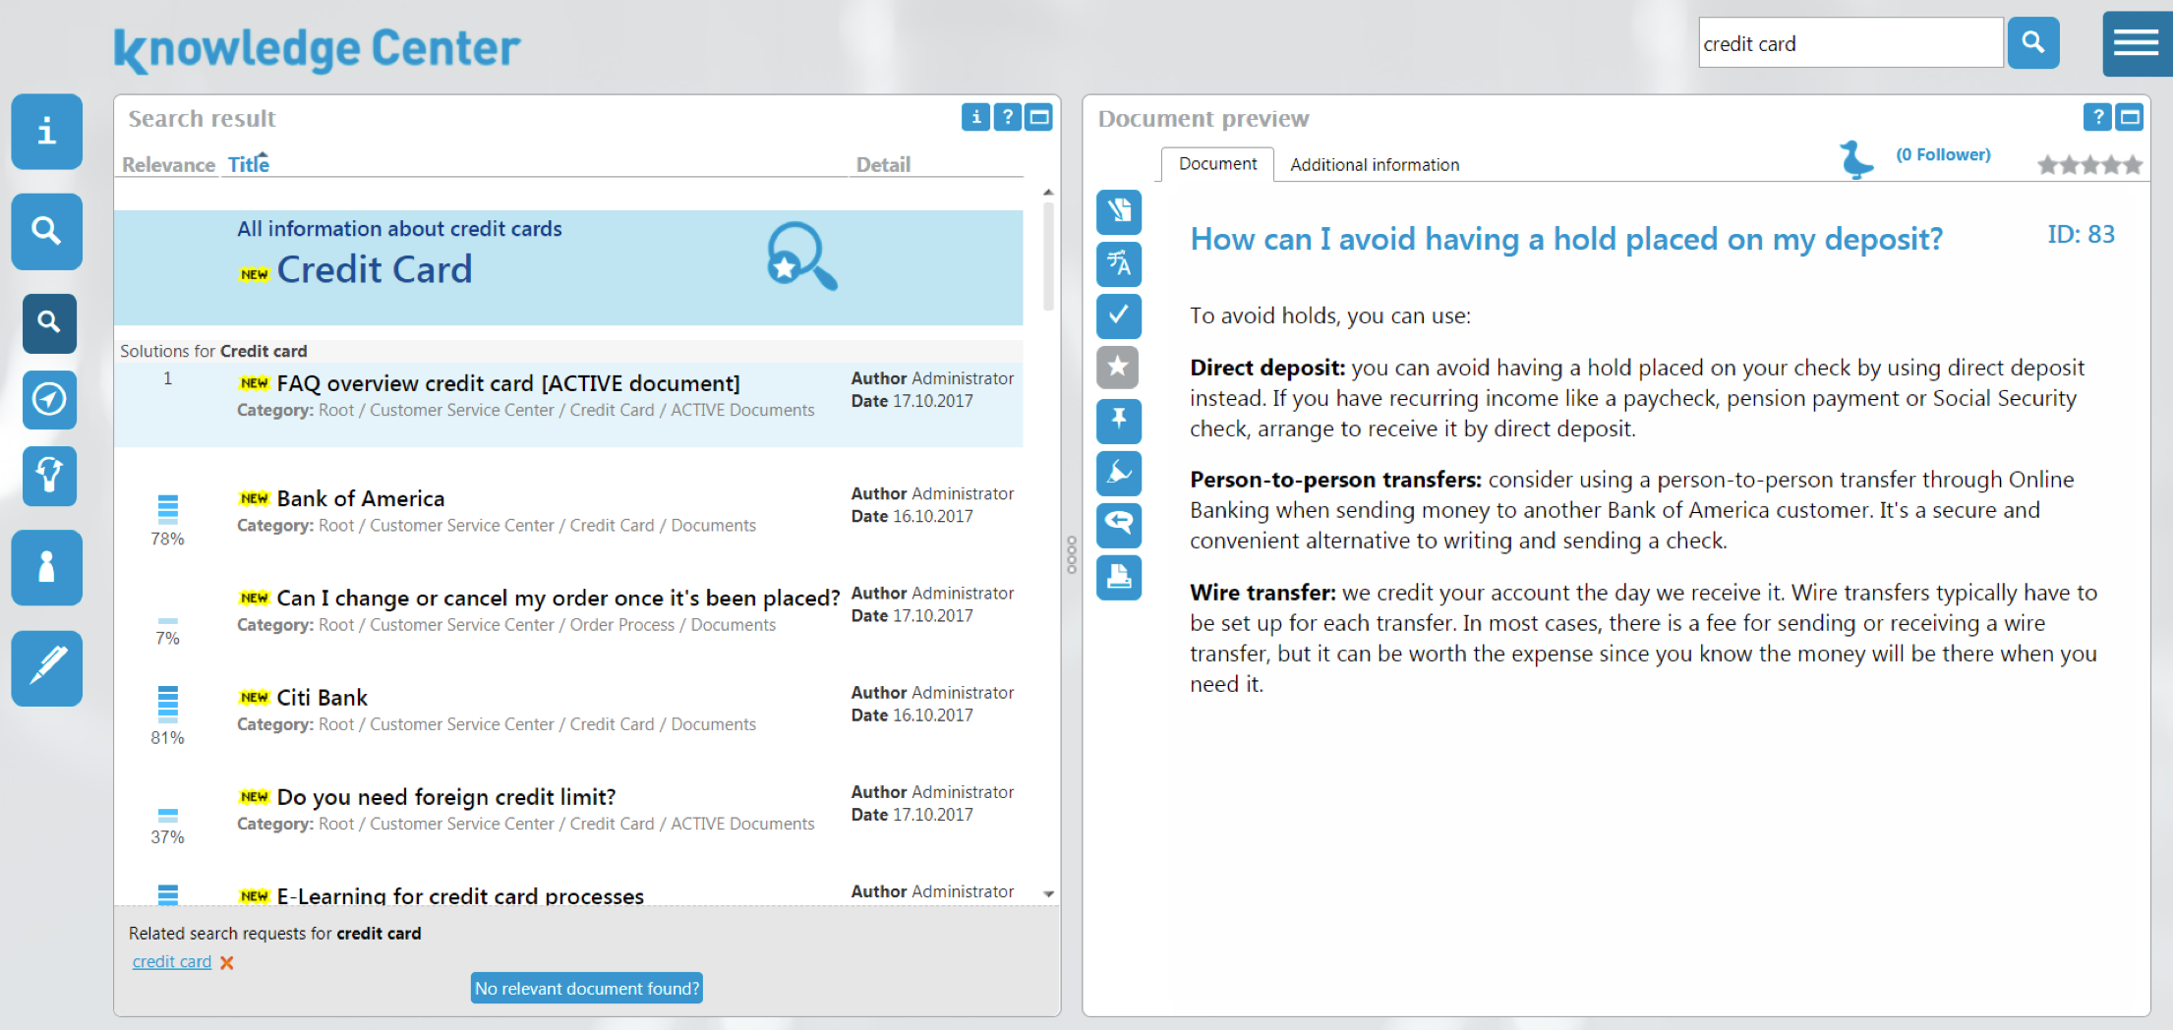Switch to the Additional information tab
Viewport: 2173px width, 1030px height.
click(x=1374, y=164)
